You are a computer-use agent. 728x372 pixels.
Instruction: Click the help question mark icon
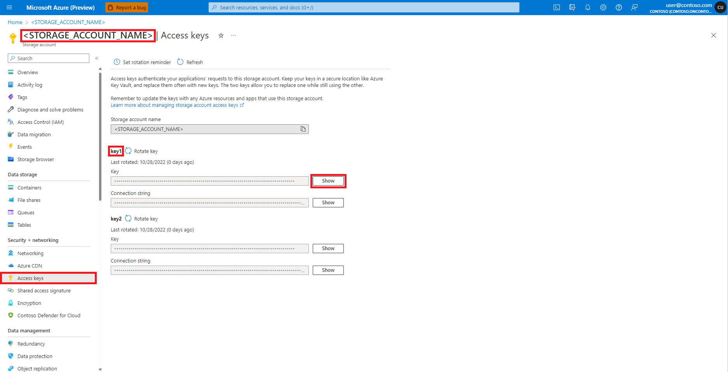(x=618, y=7)
